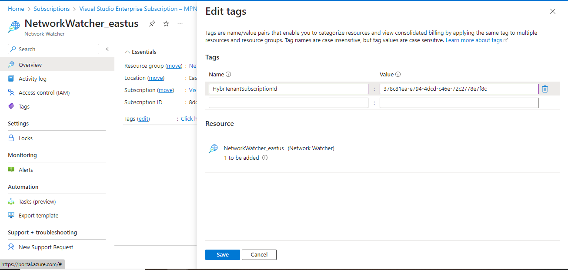Viewport: 568px width, 270px height.
Task: Cancel editing tags
Action: [259, 255]
